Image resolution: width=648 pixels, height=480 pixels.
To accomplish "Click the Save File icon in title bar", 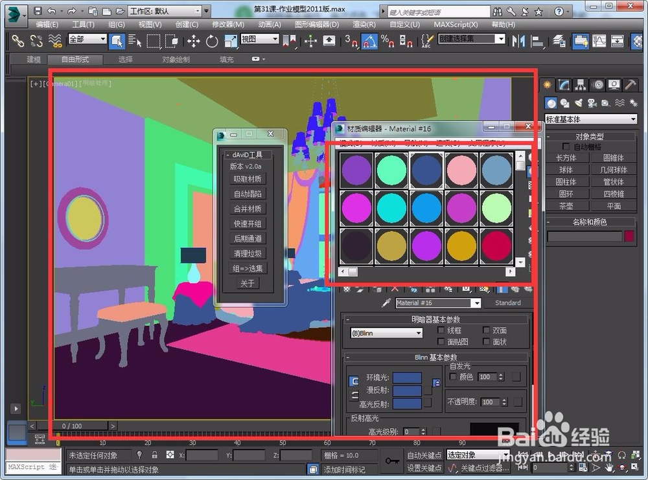I will (38, 11).
